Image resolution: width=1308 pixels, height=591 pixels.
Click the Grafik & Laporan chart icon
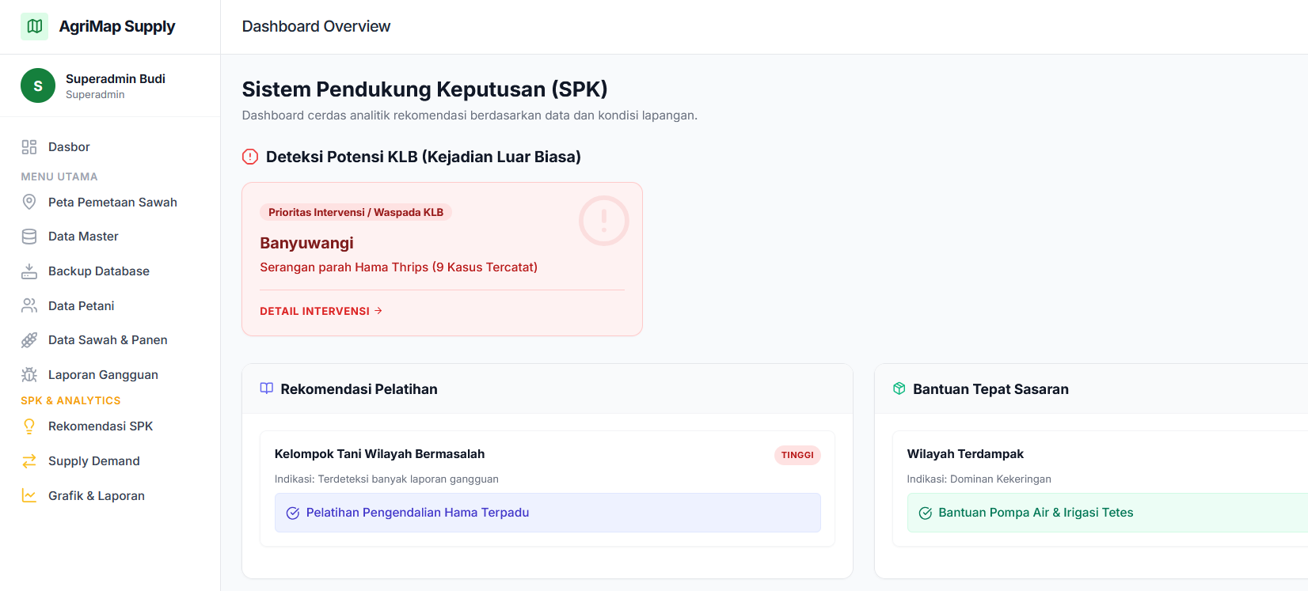click(x=29, y=496)
